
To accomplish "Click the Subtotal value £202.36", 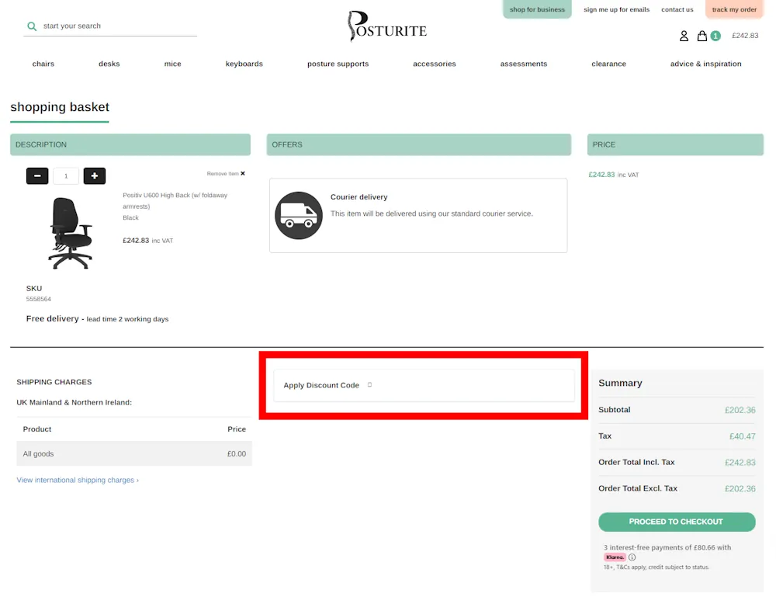I will tap(740, 410).
